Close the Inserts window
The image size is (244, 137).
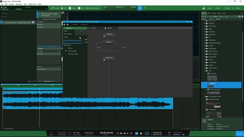click(191, 22)
